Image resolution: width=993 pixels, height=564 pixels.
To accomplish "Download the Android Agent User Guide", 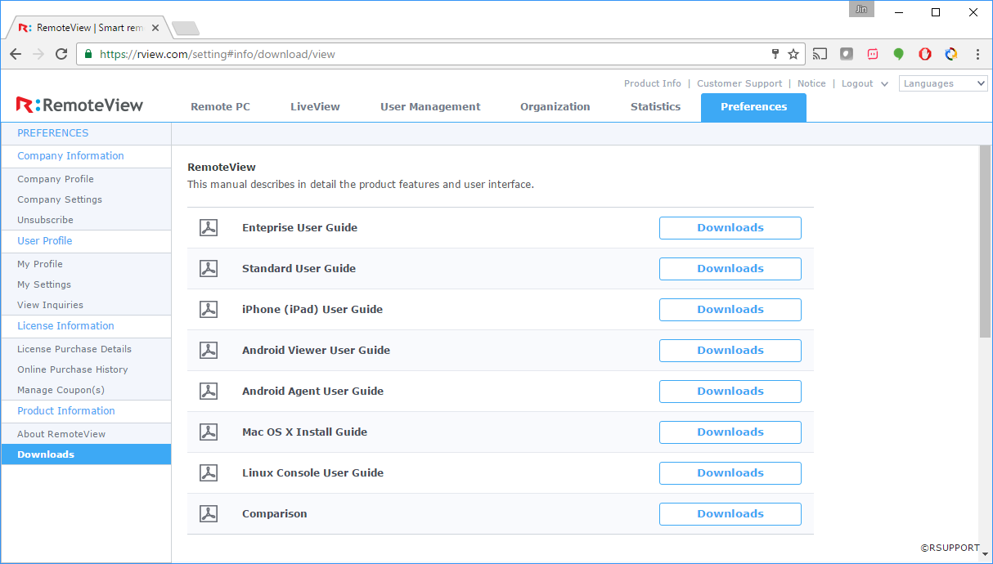I will pos(730,392).
